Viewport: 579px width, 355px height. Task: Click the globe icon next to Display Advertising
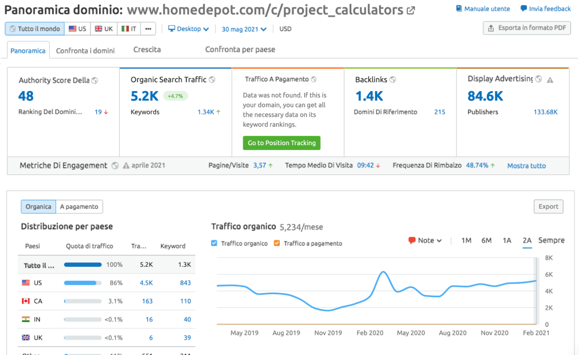coord(538,79)
